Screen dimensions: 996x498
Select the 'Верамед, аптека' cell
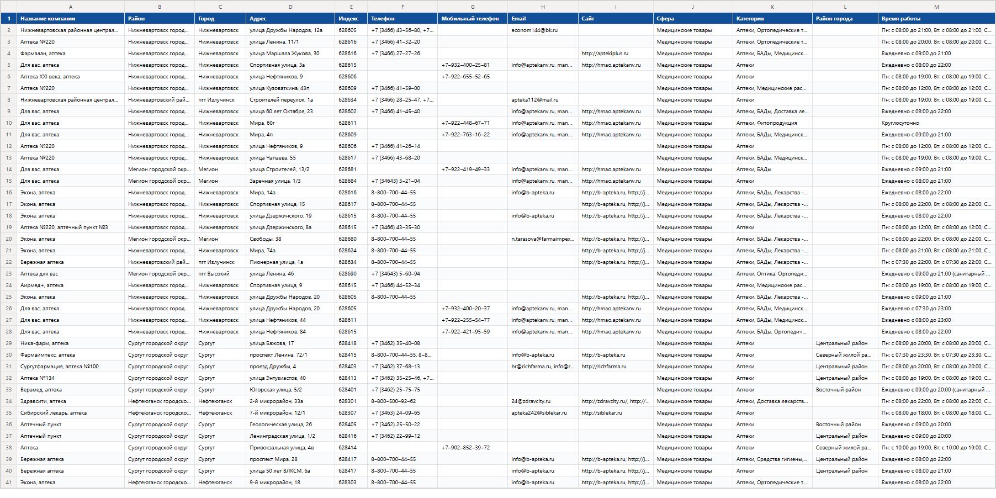tap(71, 390)
